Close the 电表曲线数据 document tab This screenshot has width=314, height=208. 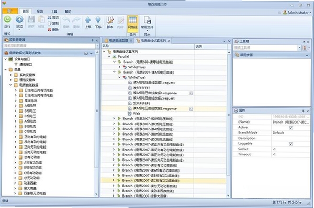(131, 41)
